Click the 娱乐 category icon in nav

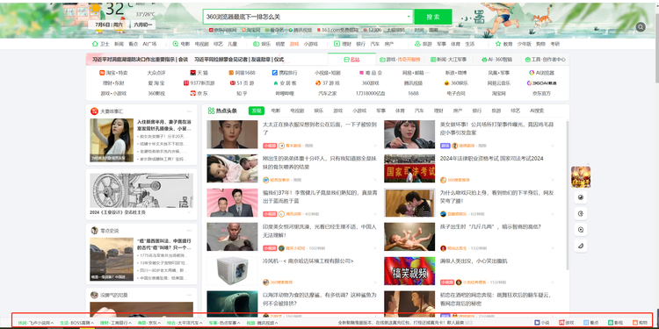(256, 44)
